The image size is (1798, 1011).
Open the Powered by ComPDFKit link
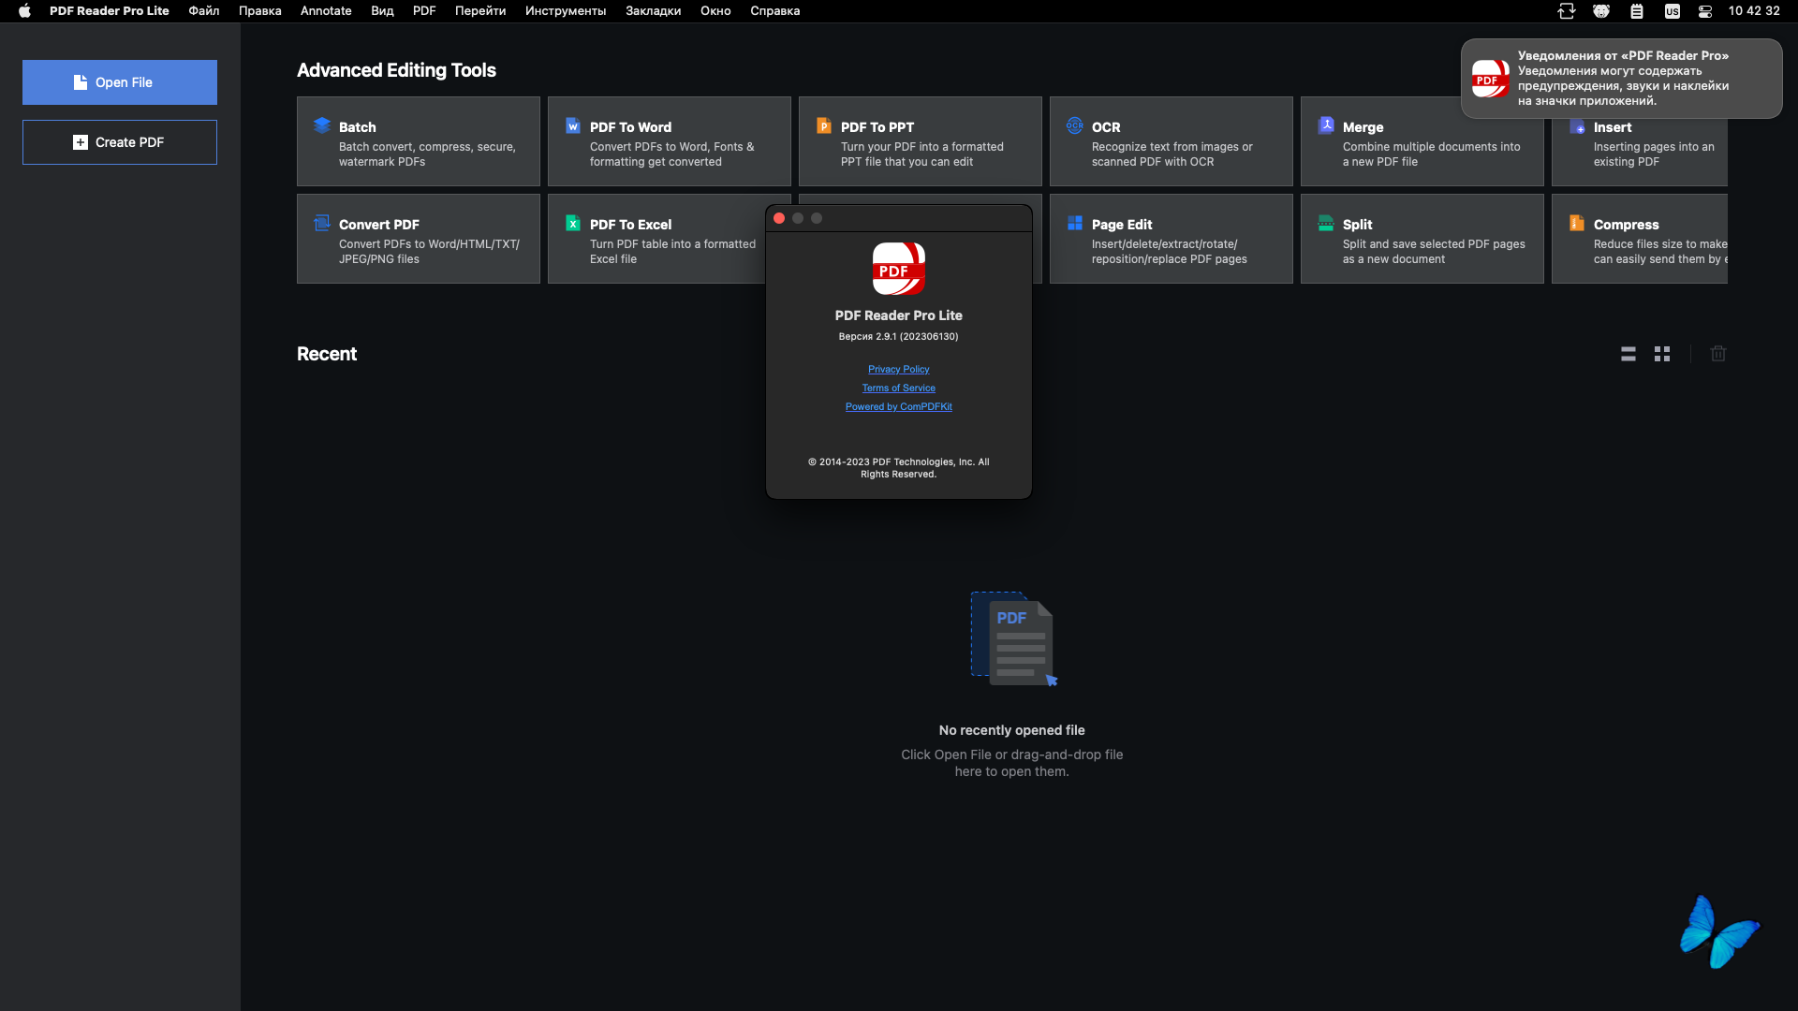click(x=899, y=407)
